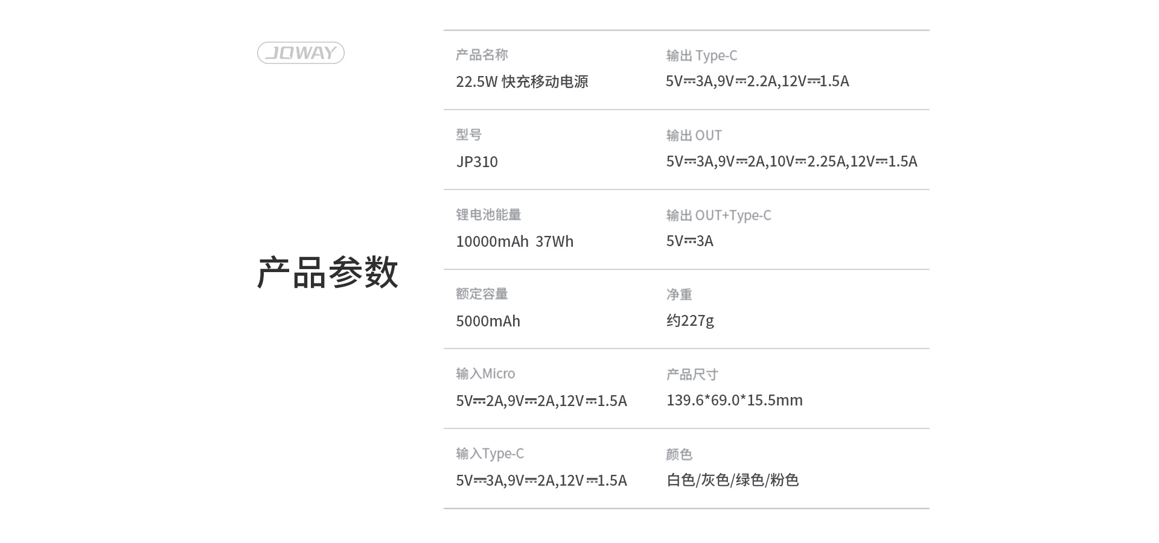This screenshot has height=543, width=1159.
Task: Click the 输出 Type-C label
Action: pyautogui.click(x=701, y=56)
